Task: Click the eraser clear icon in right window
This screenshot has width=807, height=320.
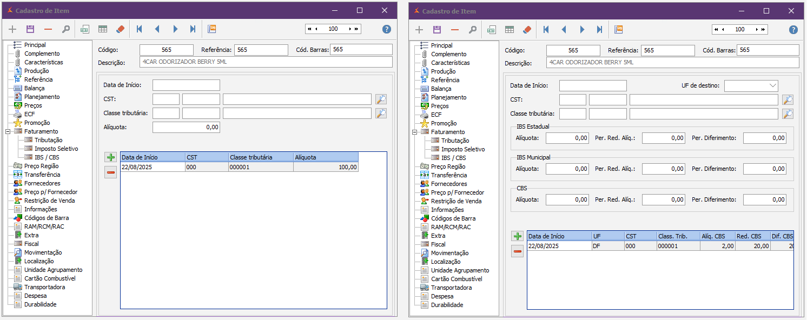Action: click(527, 29)
